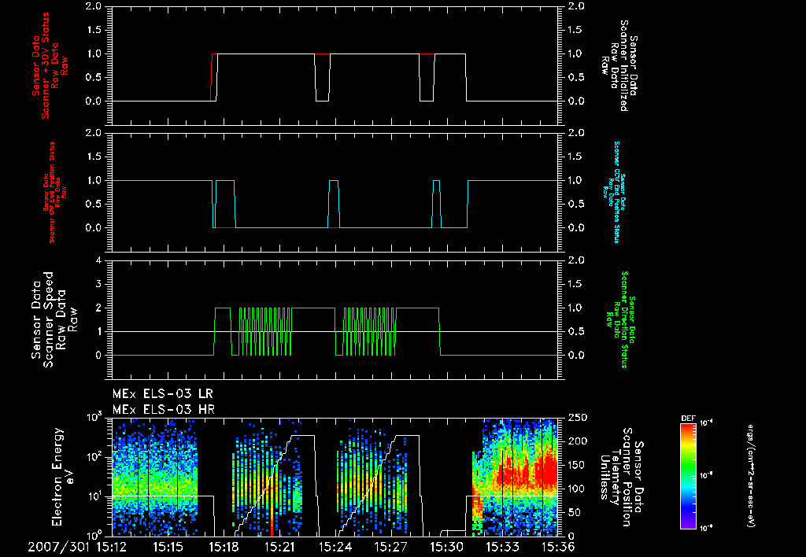
Task: Click the 15:15 time axis label
Action: [x=168, y=547]
